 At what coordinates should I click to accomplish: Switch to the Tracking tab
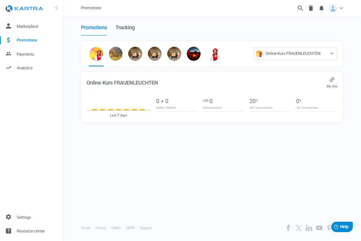[x=125, y=27]
